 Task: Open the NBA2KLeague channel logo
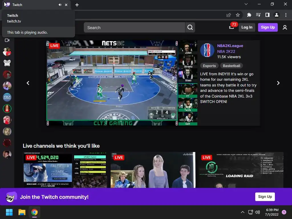(x=207, y=50)
